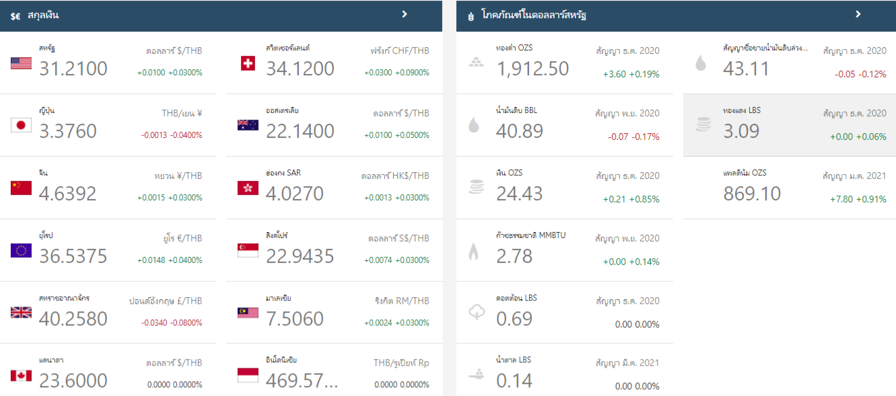This screenshot has height=396, width=896.
Task: Click the Switzerland flag icon
Action: (248, 63)
